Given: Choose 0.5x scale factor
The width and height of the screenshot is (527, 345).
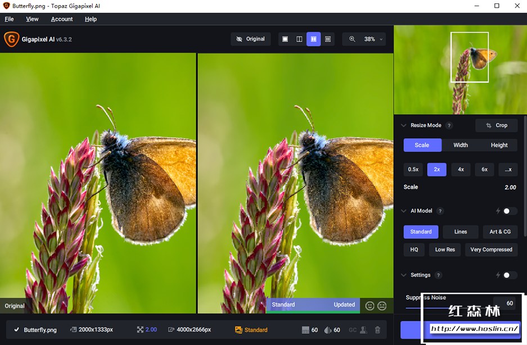Looking at the screenshot, I should click(x=413, y=169).
